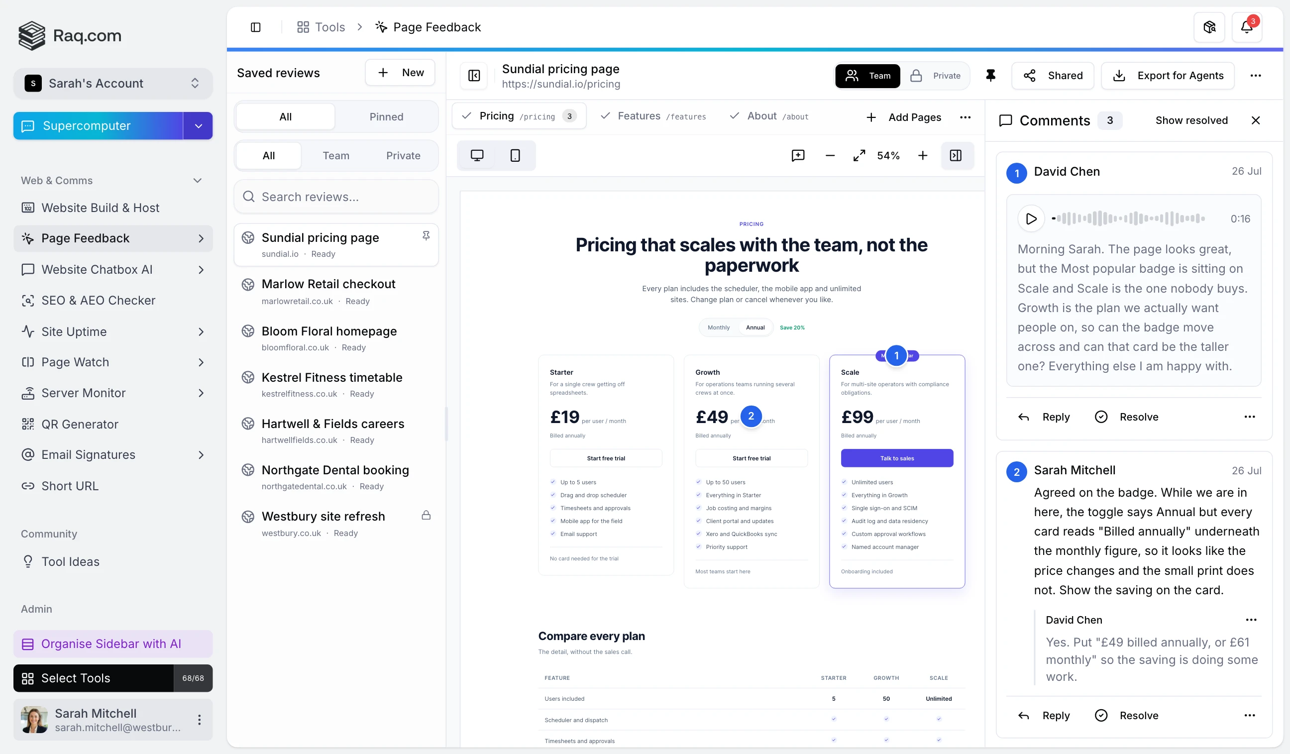Viewport: 1290px width, 754px height.
Task: Toggle the main sidebar panel icon
Action: pos(255,27)
